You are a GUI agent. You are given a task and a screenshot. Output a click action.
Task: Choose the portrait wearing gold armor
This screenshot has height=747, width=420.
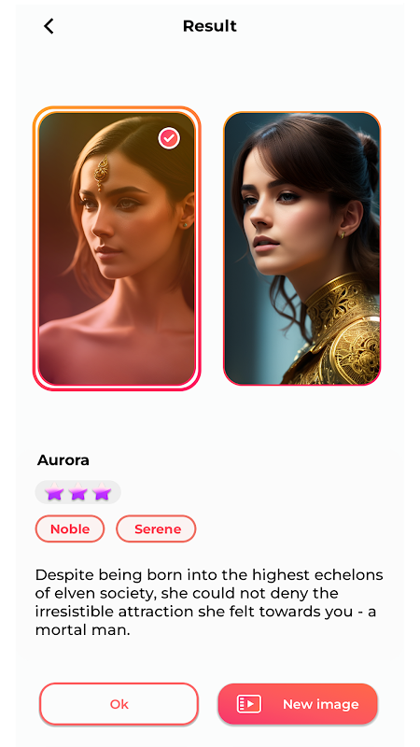pos(301,248)
